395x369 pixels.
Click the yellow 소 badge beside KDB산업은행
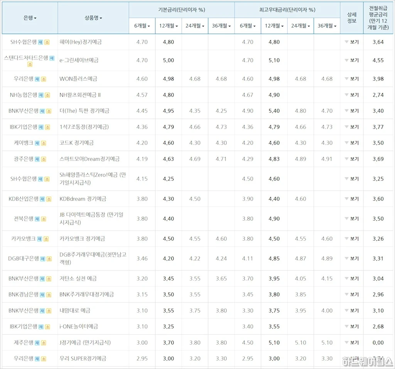tap(49, 199)
